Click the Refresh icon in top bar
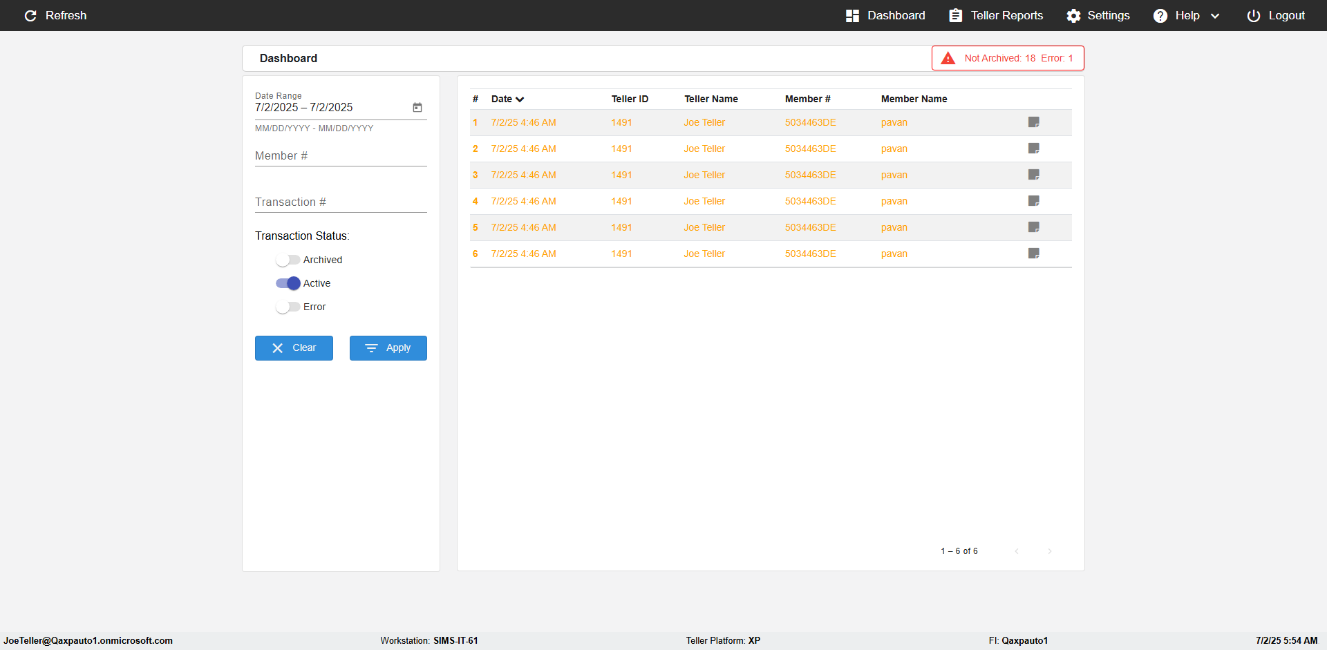Screen dimensions: 1327x650 [30, 16]
